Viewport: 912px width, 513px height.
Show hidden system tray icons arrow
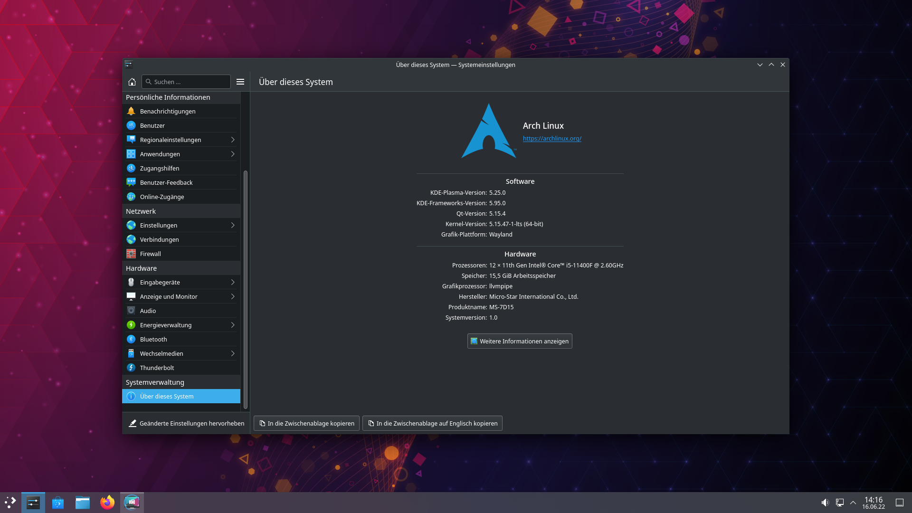(x=853, y=503)
